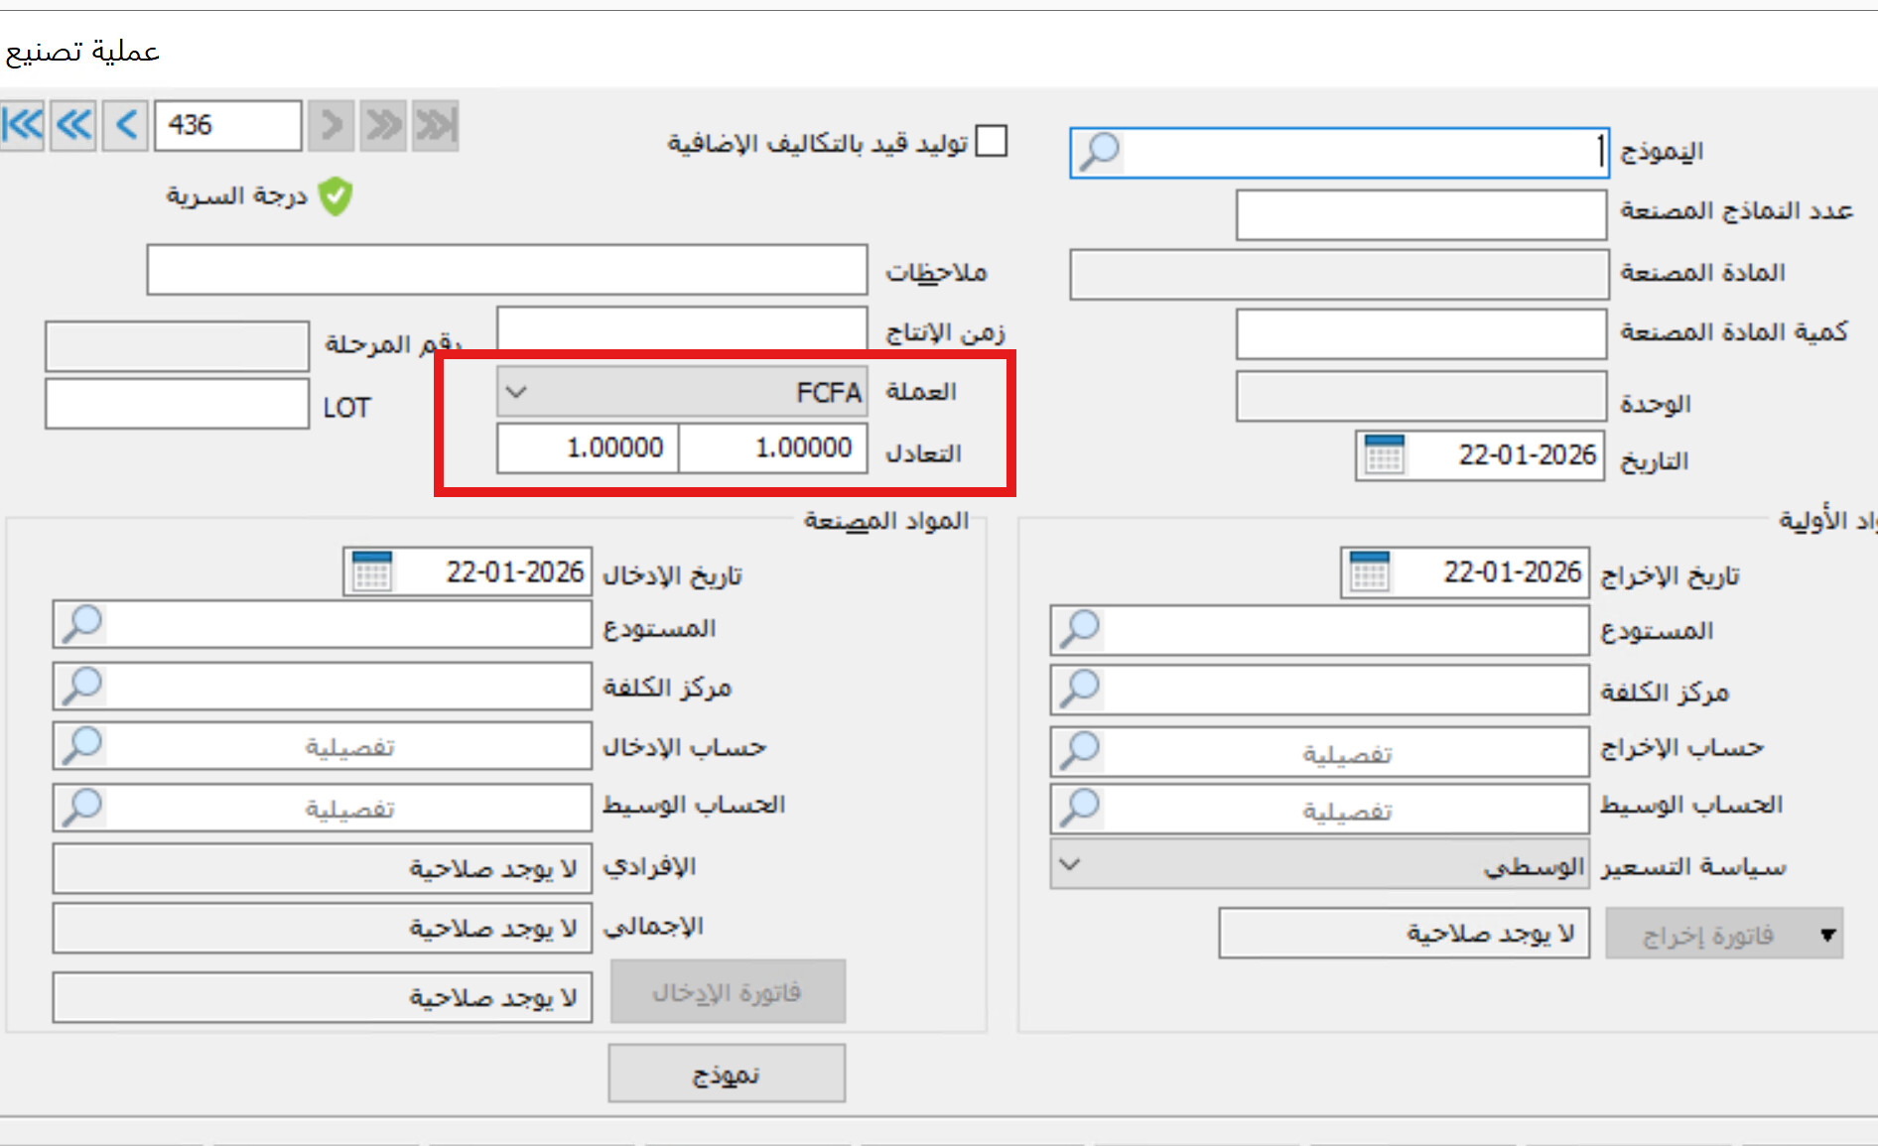This screenshot has width=1878, height=1146.
Task: Click search icon in النموذج field
Action: (x=1100, y=152)
